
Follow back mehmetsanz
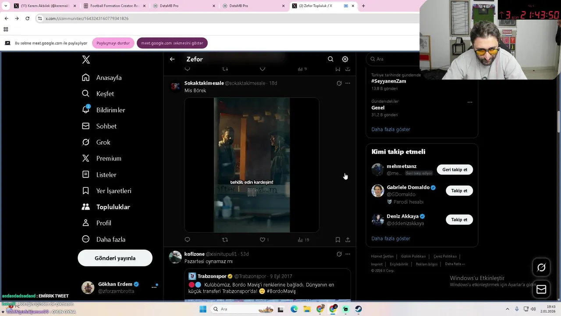click(x=454, y=169)
